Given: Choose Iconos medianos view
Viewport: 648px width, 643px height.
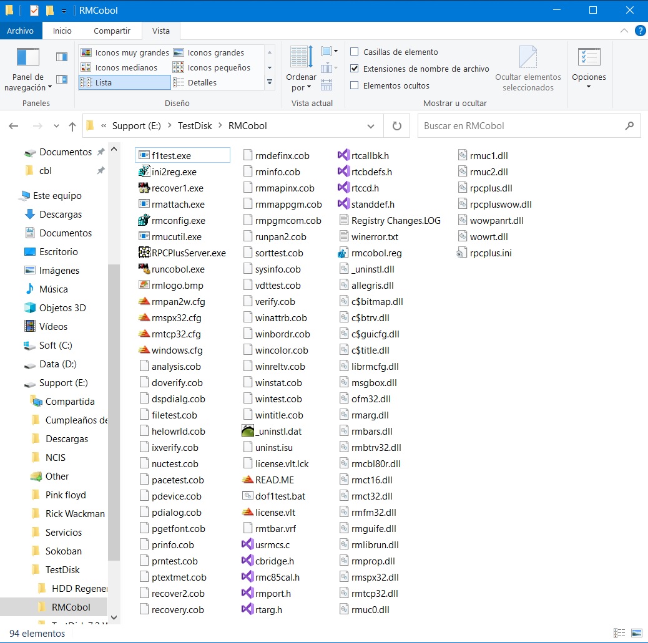Looking at the screenshot, I should pyautogui.click(x=119, y=67).
